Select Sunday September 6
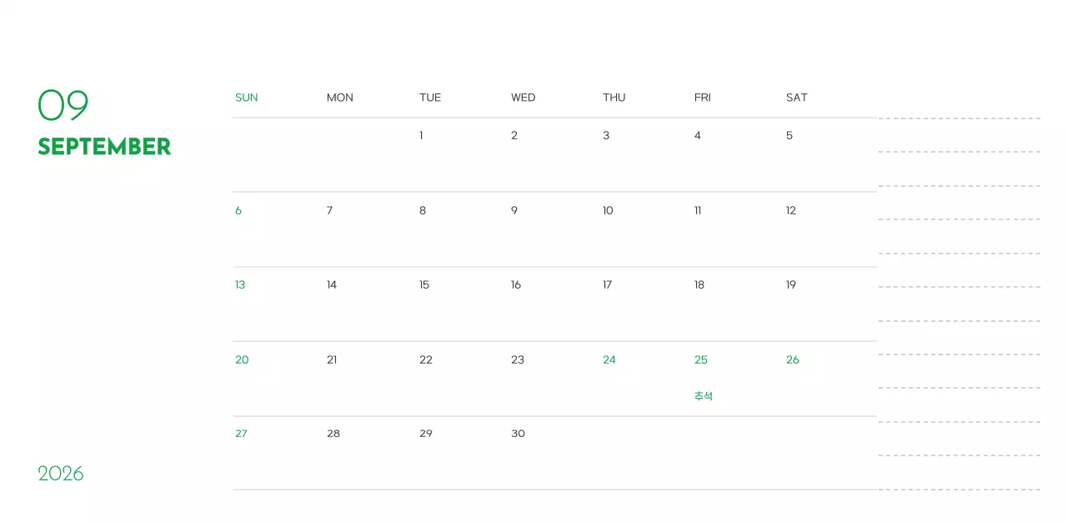This screenshot has width=1067, height=523. [x=238, y=210]
